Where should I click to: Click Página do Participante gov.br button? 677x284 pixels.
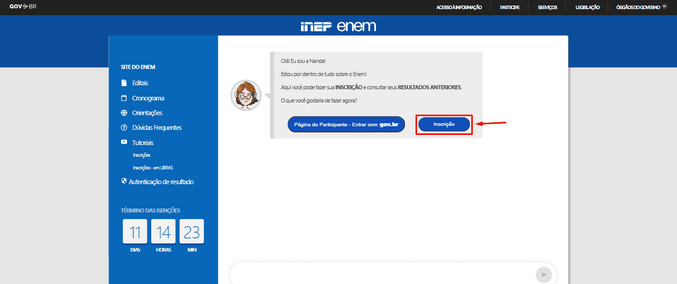[x=346, y=124]
